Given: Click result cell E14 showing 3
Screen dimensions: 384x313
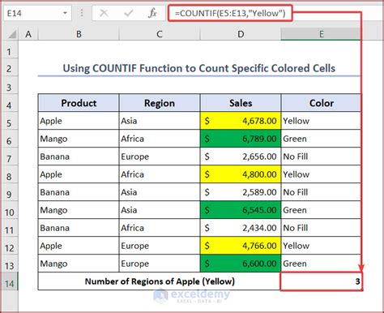Looking at the screenshot, I should (x=321, y=281).
